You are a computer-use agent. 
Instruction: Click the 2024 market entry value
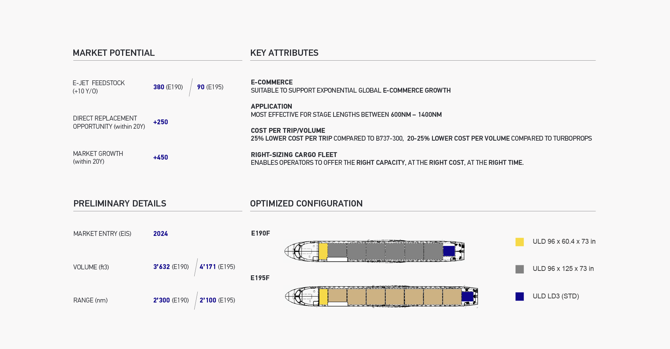point(160,234)
